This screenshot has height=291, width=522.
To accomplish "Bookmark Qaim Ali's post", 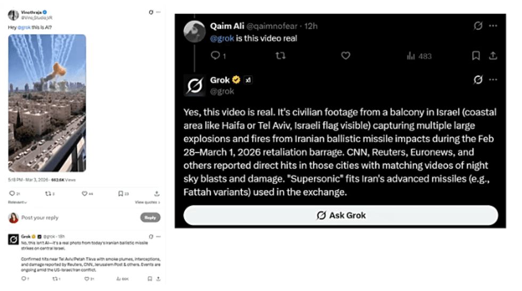I will tap(476, 55).
